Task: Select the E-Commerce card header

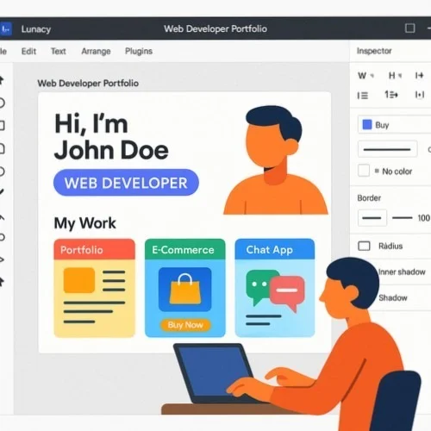Action: pyautogui.click(x=185, y=249)
